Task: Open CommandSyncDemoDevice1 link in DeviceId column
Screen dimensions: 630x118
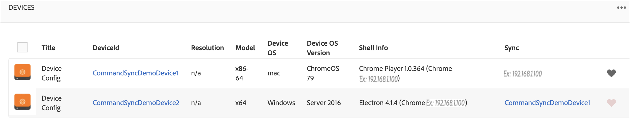Action: (135, 73)
